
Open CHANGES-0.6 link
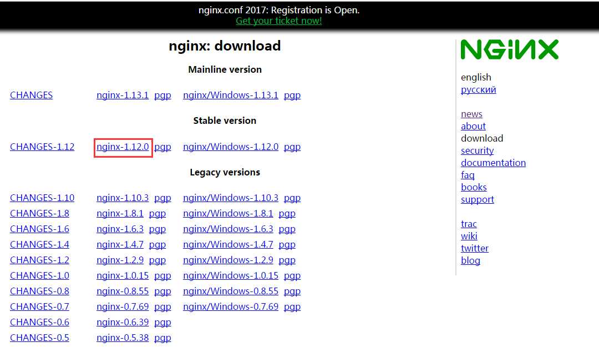coord(40,322)
